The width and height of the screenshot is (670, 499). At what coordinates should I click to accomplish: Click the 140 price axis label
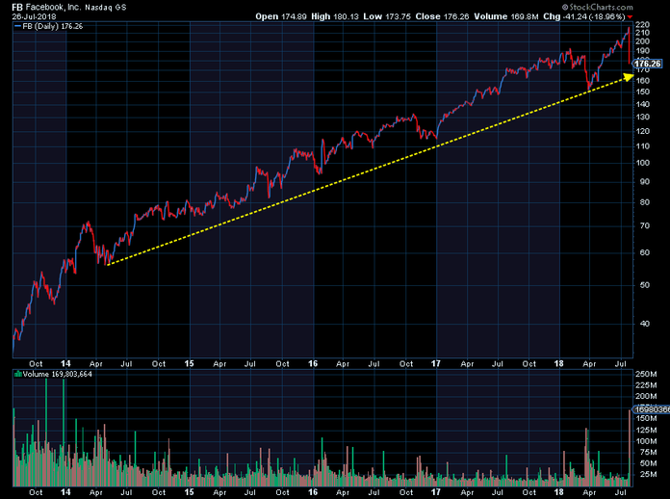(643, 104)
